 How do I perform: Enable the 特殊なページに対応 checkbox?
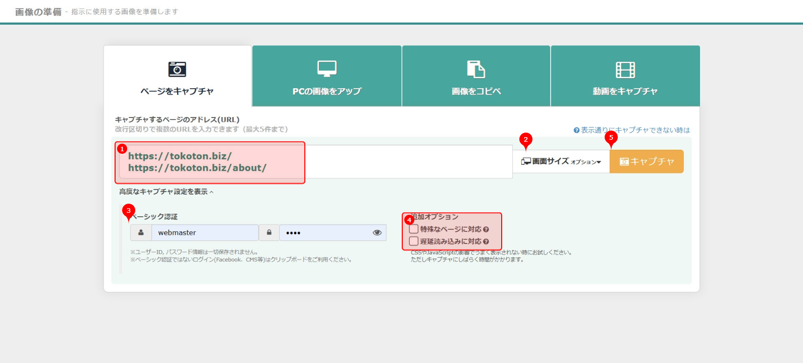pyautogui.click(x=414, y=229)
